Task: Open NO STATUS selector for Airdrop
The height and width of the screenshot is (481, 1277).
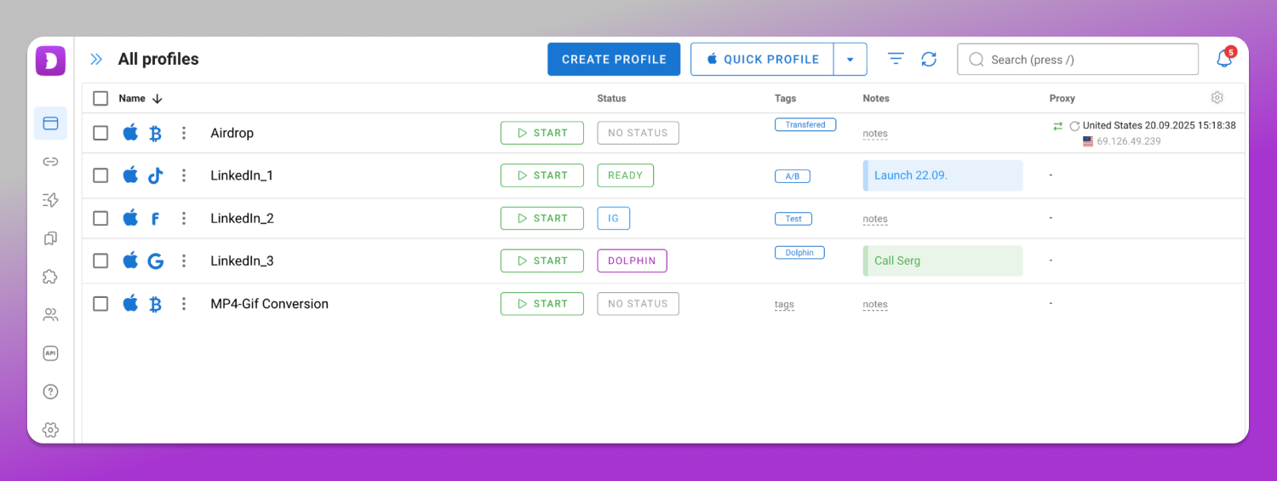Action: click(638, 133)
